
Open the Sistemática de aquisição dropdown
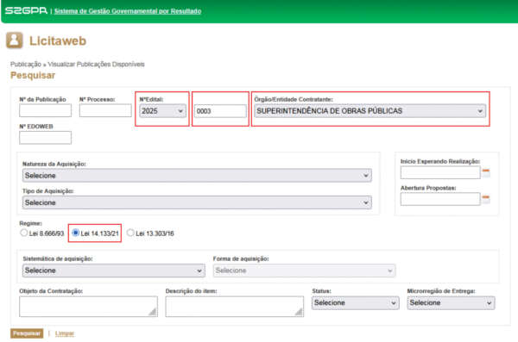click(x=114, y=270)
